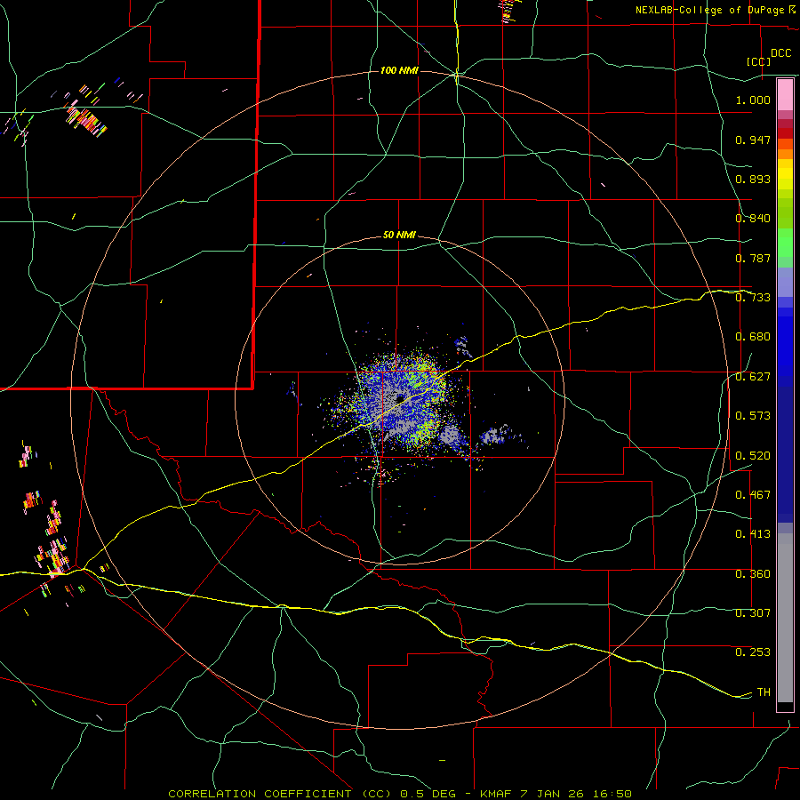Click the 0.360 value on the color scale

click(753, 574)
